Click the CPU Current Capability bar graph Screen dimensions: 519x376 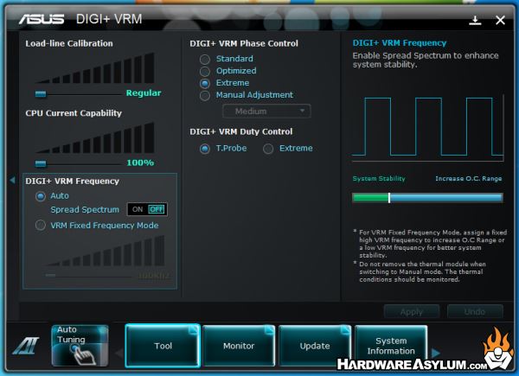(94, 138)
